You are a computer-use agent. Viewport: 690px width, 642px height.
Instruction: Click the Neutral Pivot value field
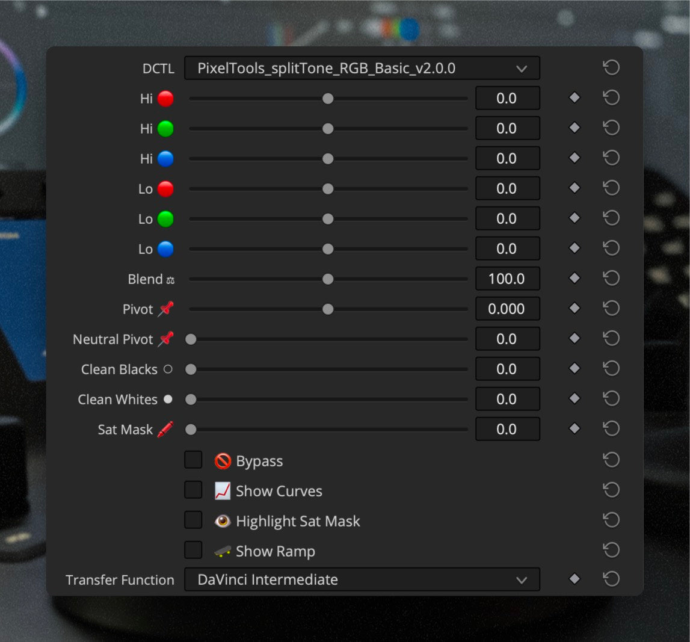[x=507, y=339]
